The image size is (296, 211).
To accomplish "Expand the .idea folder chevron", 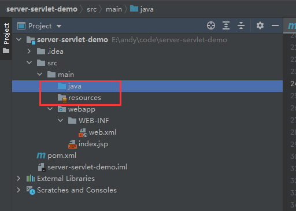I will pyautogui.click(x=29, y=51).
